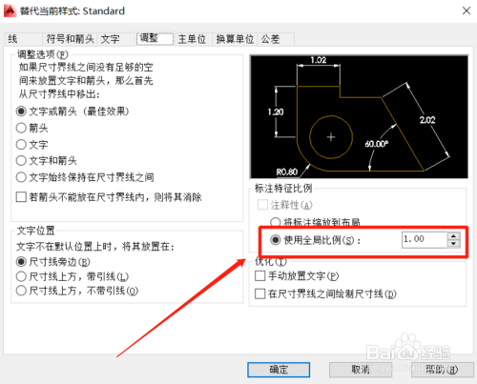
Task: Click the 确定 button
Action: [x=279, y=370]
